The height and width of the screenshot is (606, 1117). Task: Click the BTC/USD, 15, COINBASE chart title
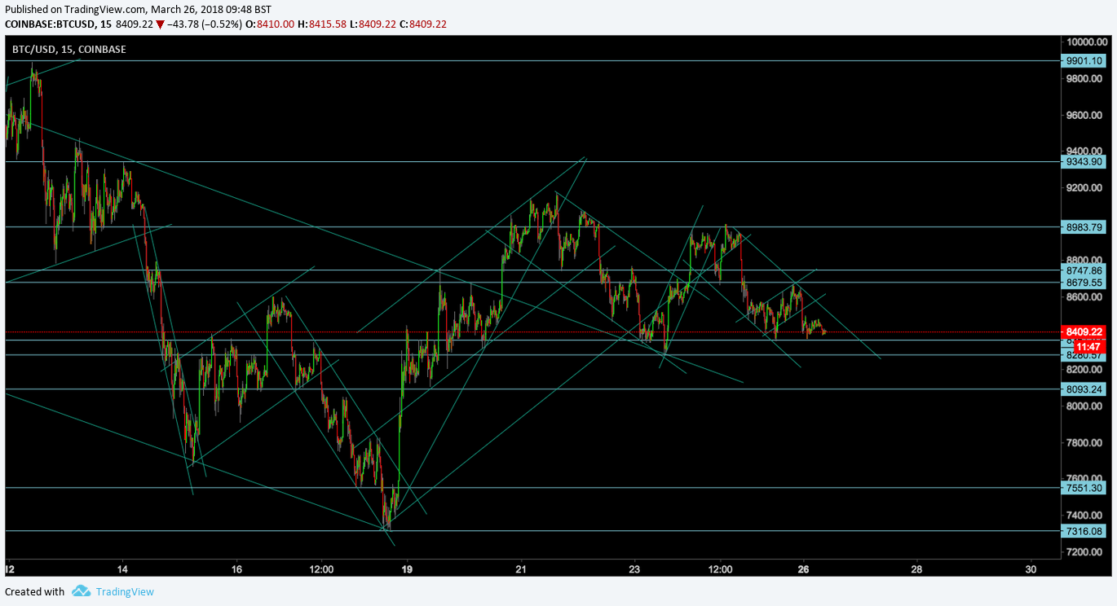coord(68,50)
